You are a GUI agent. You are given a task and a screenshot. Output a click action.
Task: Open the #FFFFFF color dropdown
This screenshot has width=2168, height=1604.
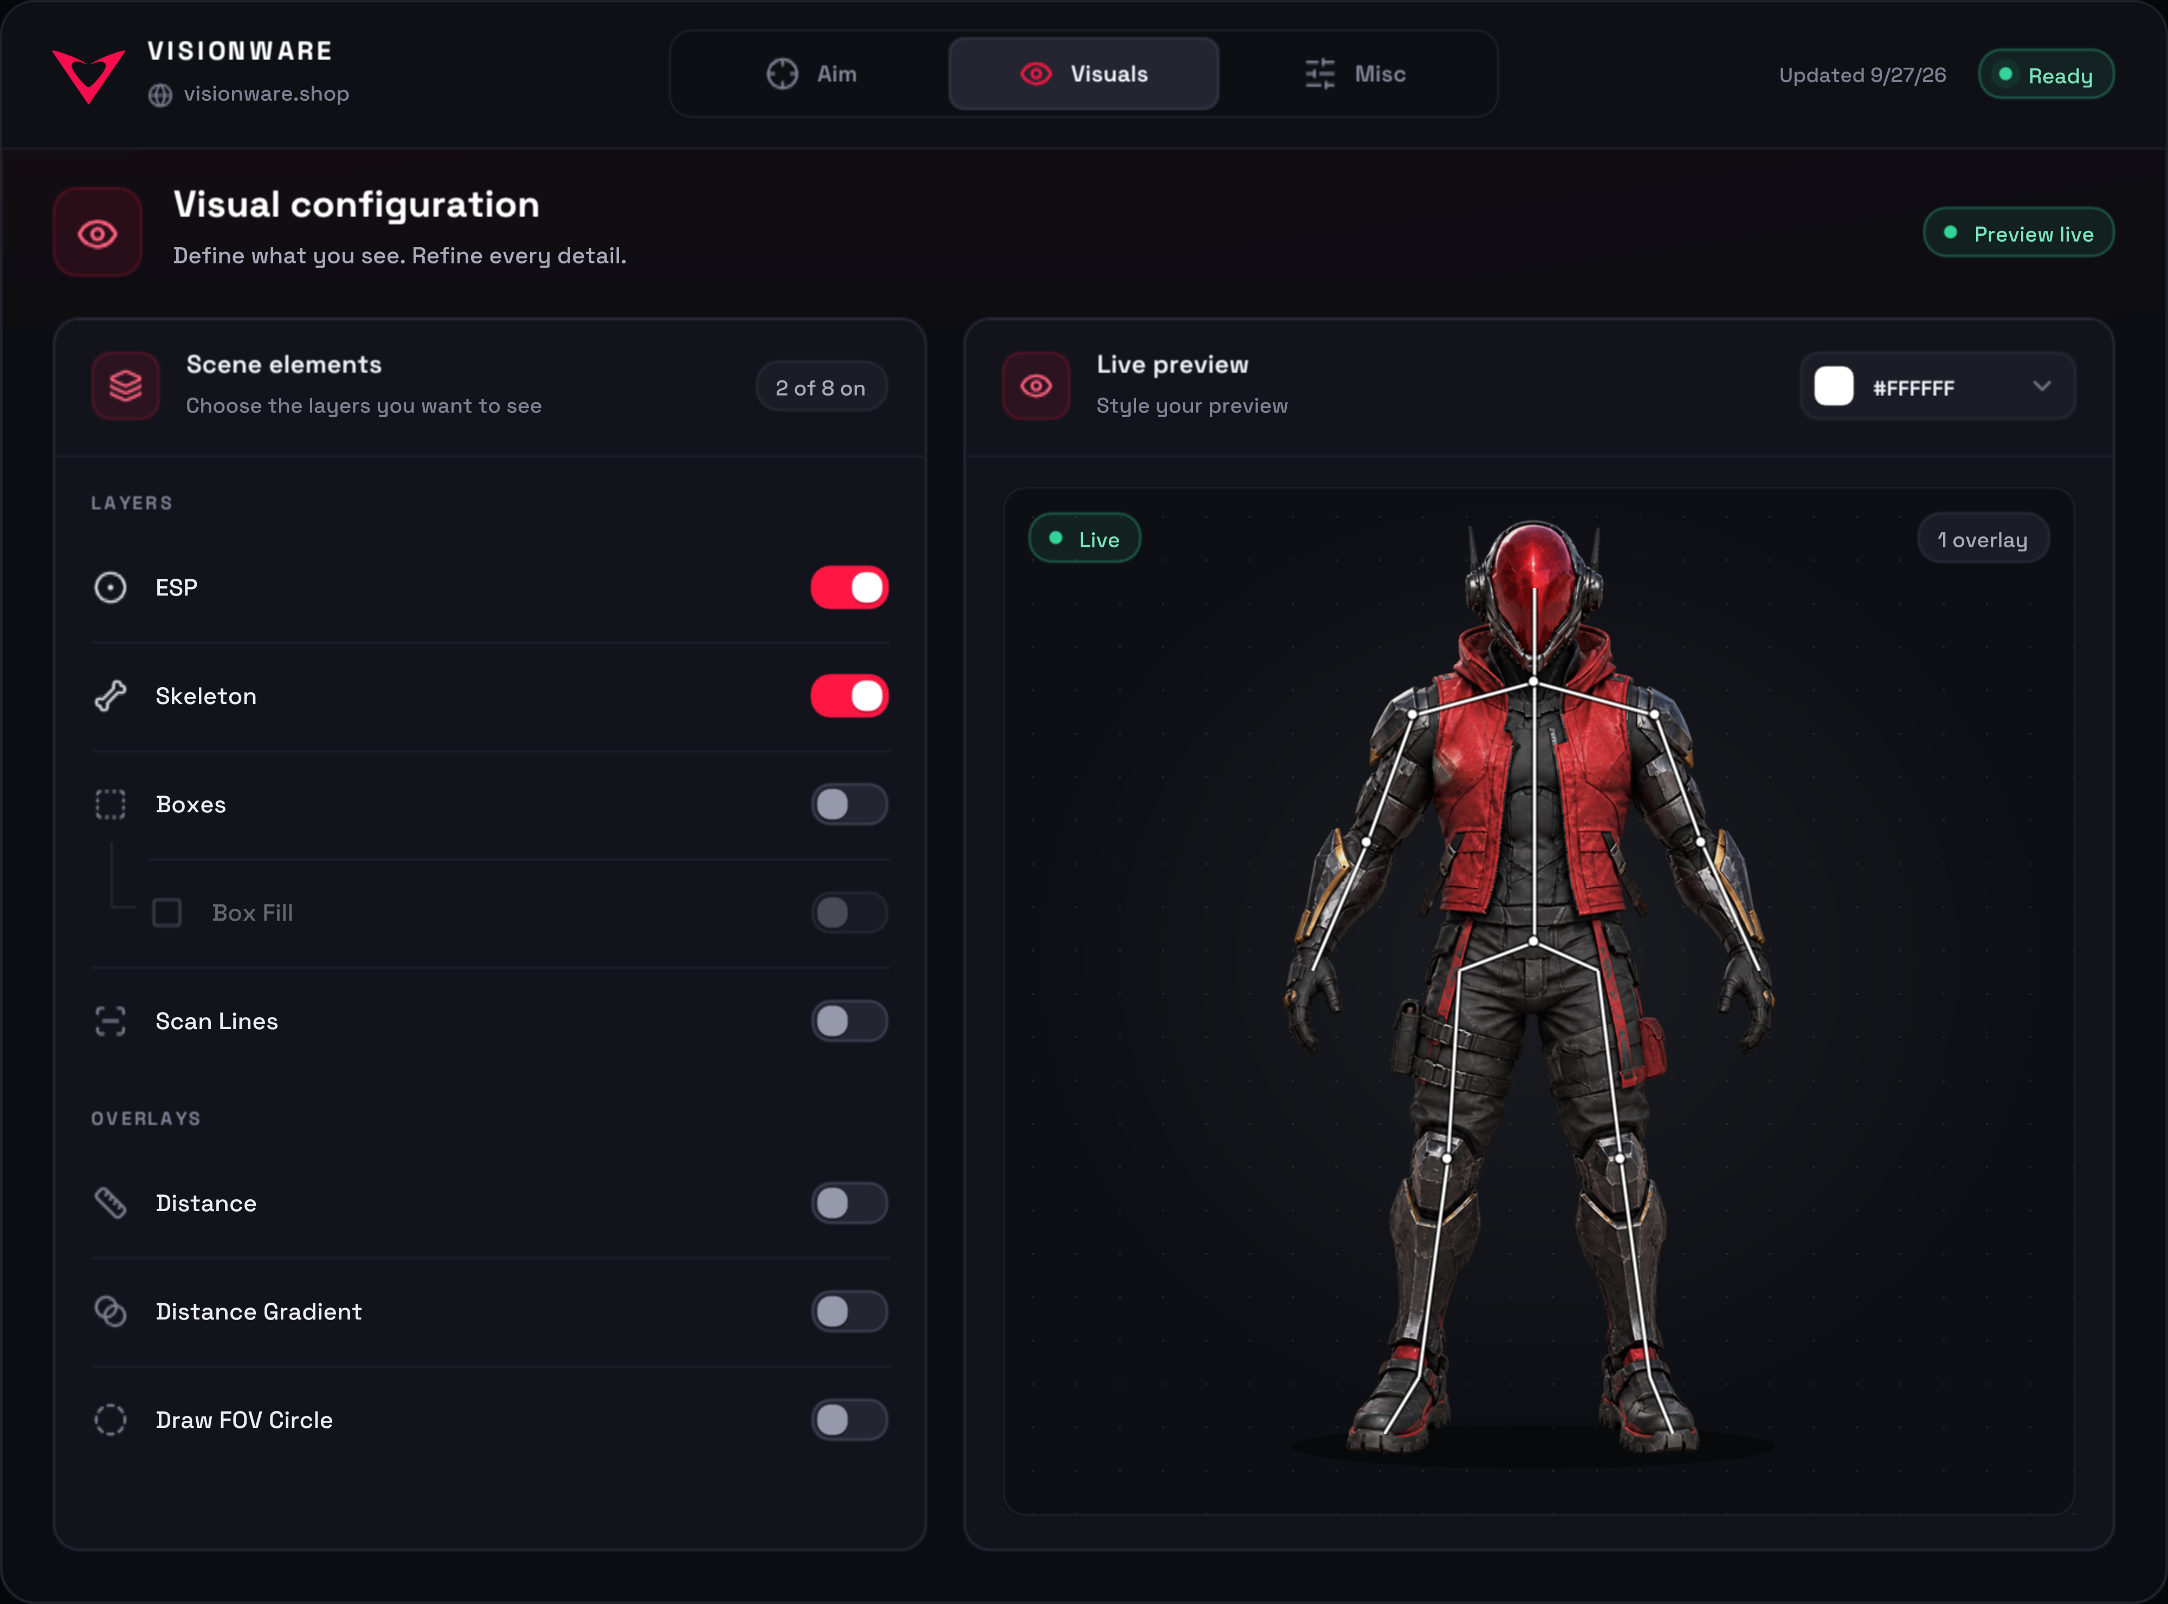[1937, 385]
